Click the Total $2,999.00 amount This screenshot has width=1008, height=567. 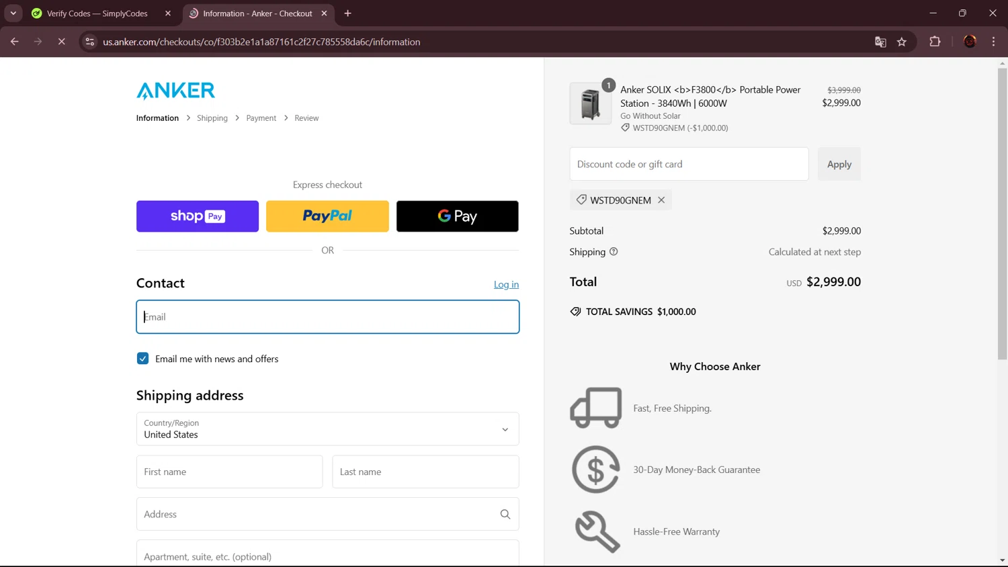pyautogui.click(x=833, y=282)
